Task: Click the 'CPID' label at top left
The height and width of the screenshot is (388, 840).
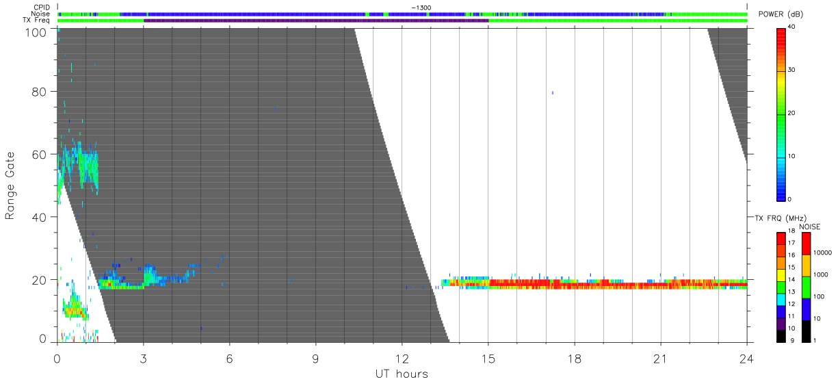Action: tap(42, 8)
